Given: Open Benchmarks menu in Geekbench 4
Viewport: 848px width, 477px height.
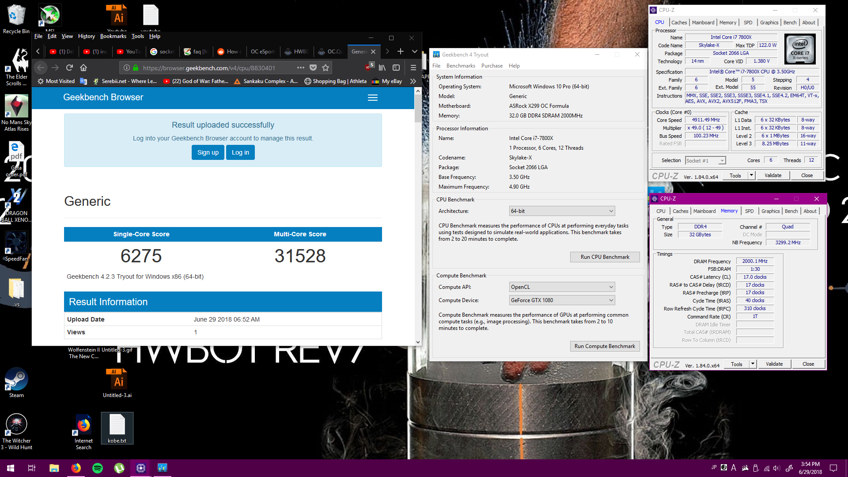Looking at the screenshot, I should 461,66.
